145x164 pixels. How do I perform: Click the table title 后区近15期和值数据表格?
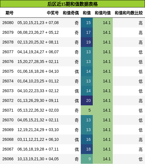72,4
